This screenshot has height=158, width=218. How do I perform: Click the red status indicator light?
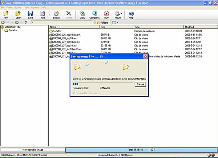click(x=213, y=155)
